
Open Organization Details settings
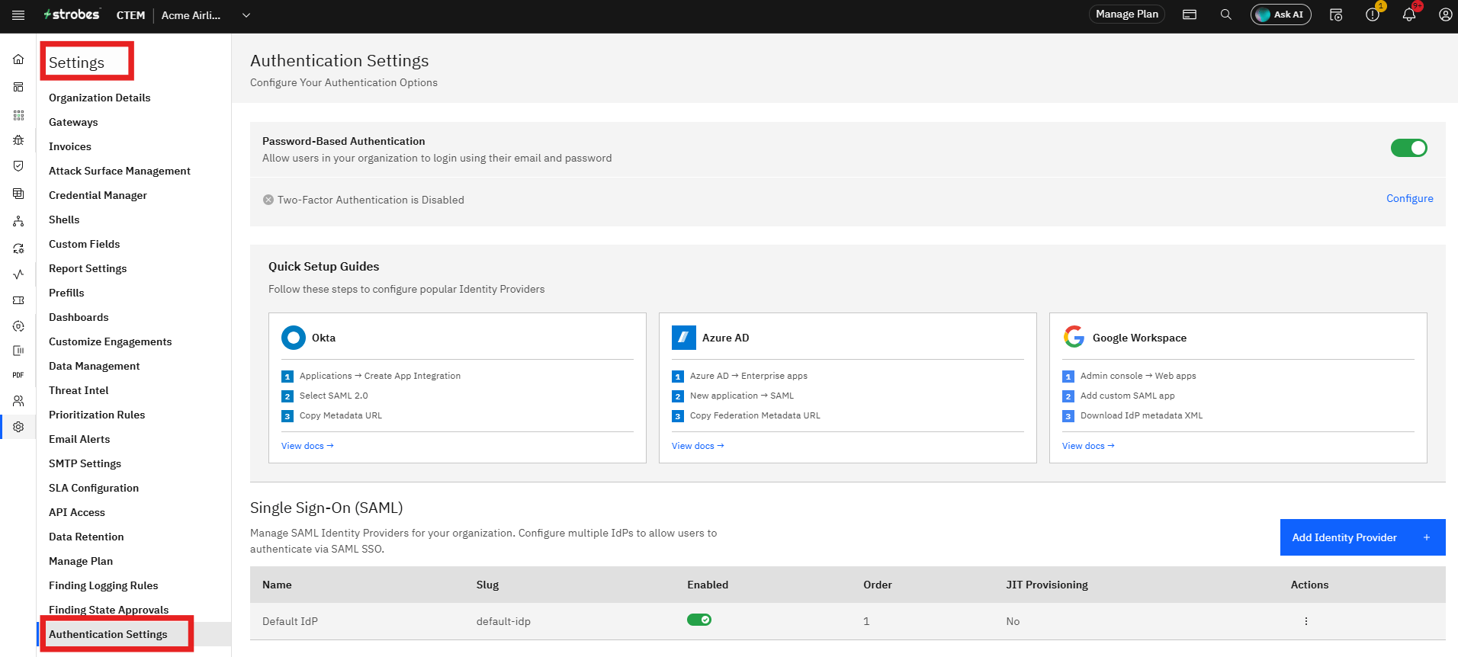[x=100, y=98]
